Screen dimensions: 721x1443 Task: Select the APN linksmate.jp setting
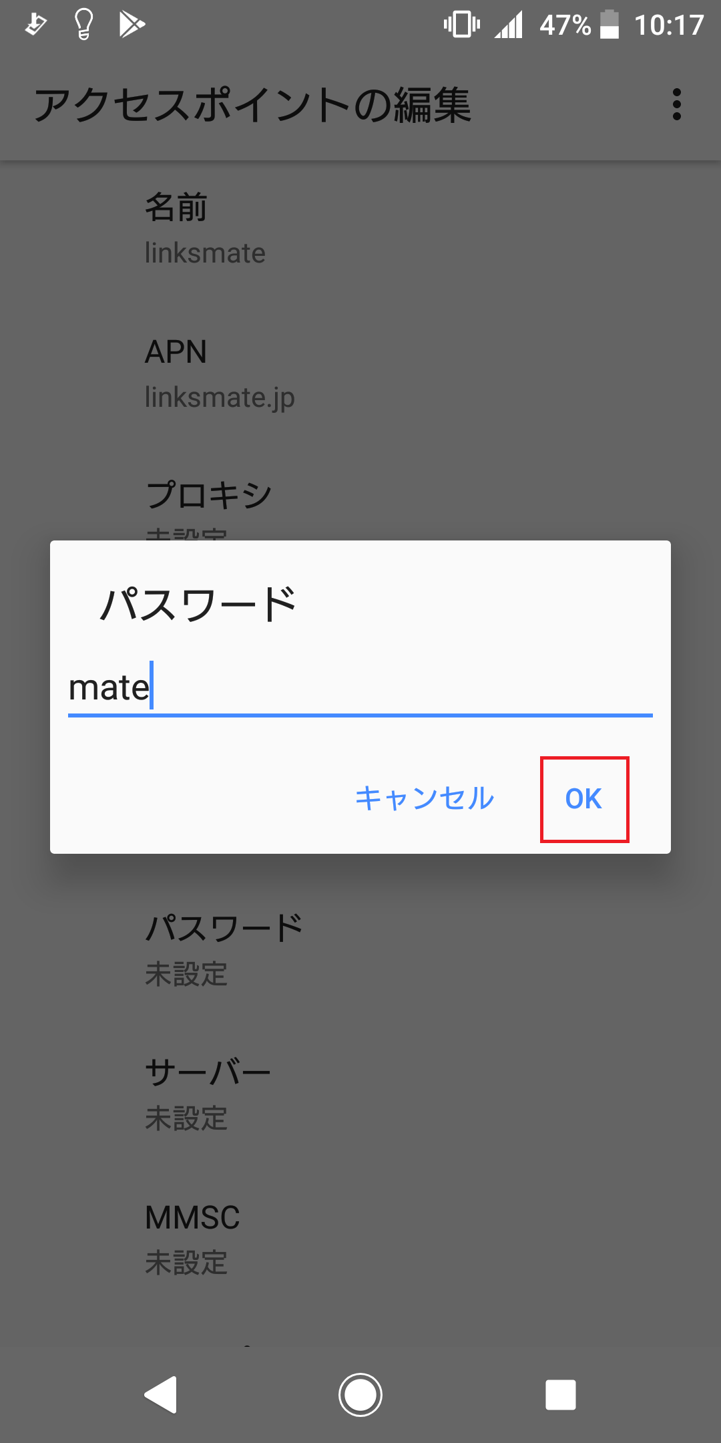point(360,373)
